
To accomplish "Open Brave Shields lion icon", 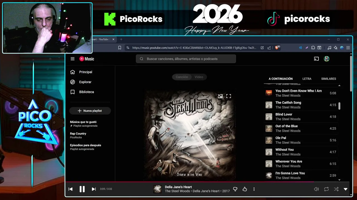I will (278, 47).
